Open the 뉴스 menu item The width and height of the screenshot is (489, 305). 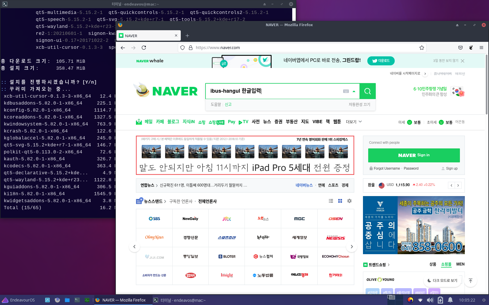[x=267, y=122]
